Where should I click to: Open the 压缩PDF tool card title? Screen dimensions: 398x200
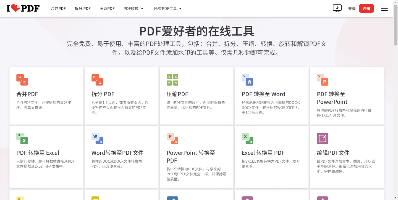177,94
